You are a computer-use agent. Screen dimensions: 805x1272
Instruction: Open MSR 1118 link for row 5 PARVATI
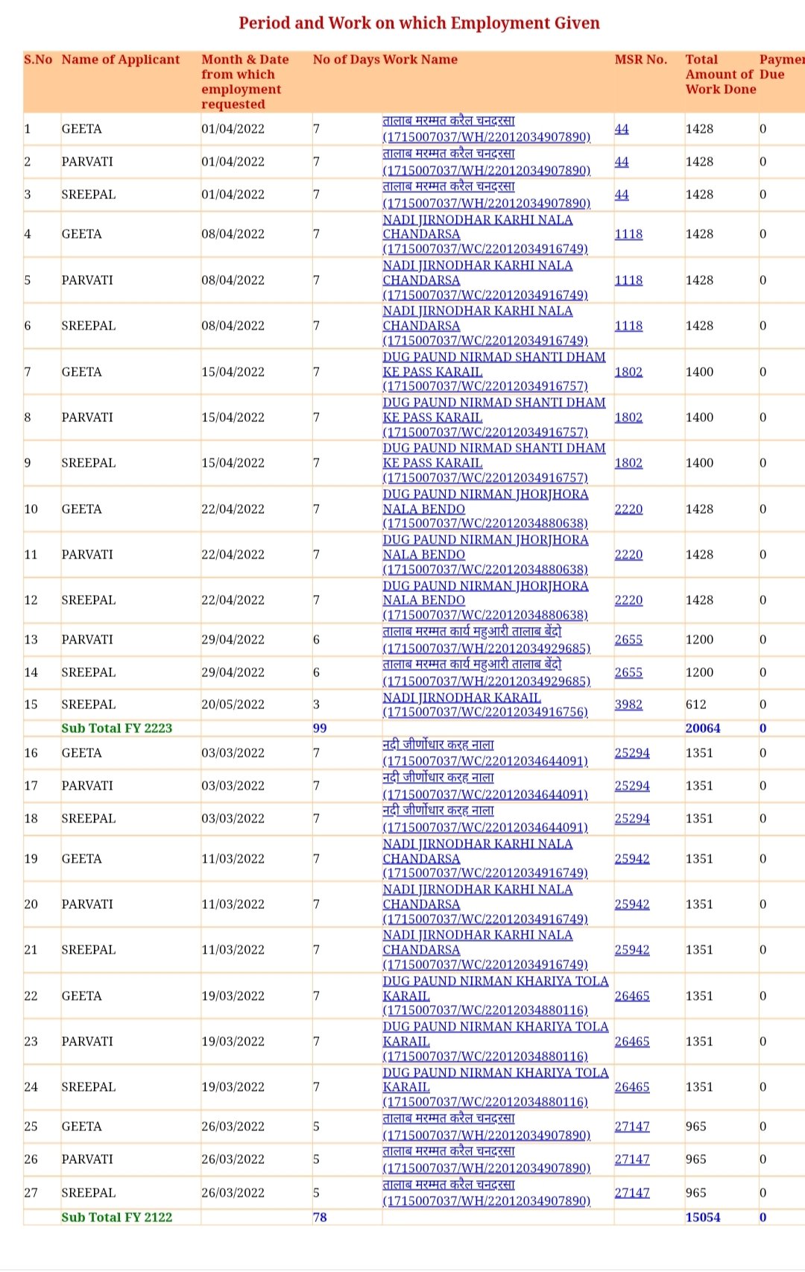pyautogui.click(x=628, y=280)
